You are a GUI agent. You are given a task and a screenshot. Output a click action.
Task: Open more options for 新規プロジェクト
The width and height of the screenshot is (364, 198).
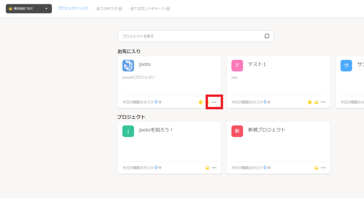pyautogui.click(x=323, y=167)
